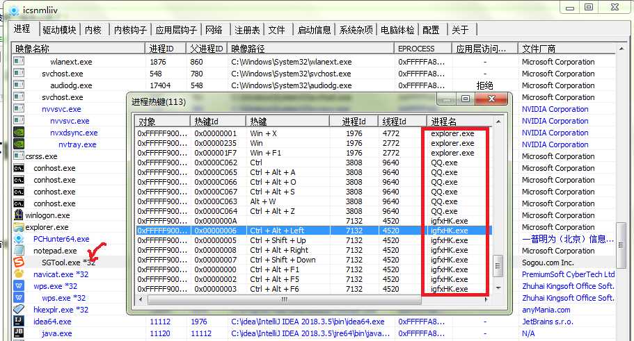The image size is (634, 341).
Task: Select the idea64.exe process name
Action: [x=52, y=322]
